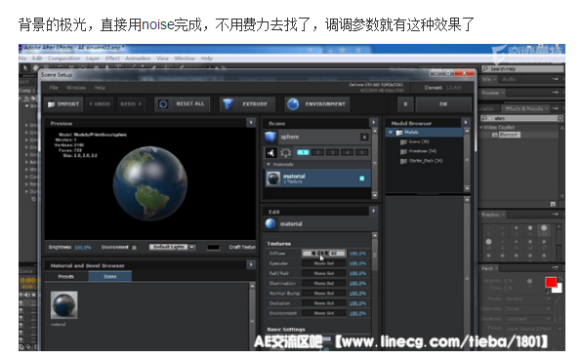Toggle the cyan square on material row

(x=362, y=179)
